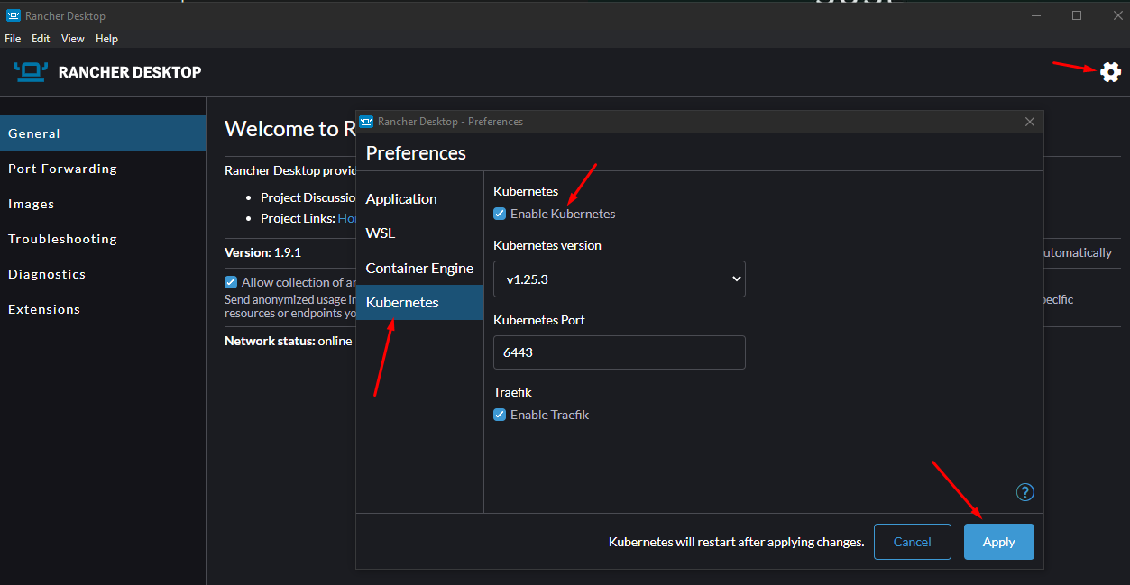Viewport: 1130px width, 585px height.
Task: Navigate to Diagnostics
Action: tap(46, 274)
